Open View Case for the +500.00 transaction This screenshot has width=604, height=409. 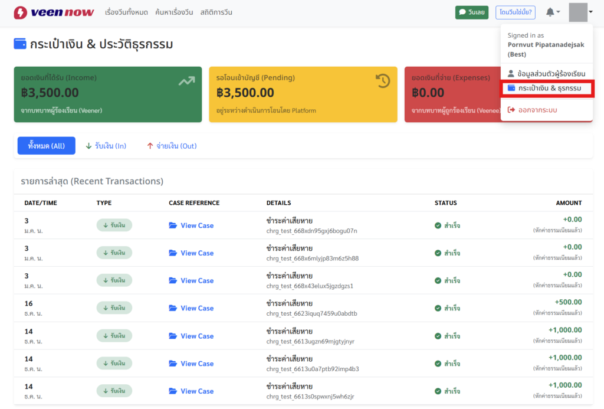196,308
